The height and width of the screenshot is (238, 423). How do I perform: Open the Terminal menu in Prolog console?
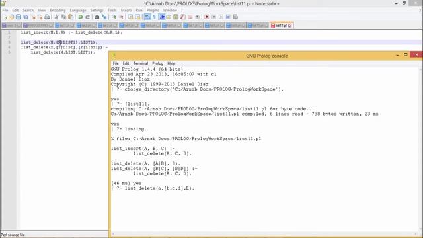coord(141,63)
